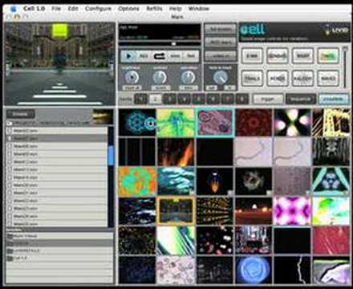Viewport: 353px width, 289px height.
Task: Open the Options menu
Action: pos(128,9)
